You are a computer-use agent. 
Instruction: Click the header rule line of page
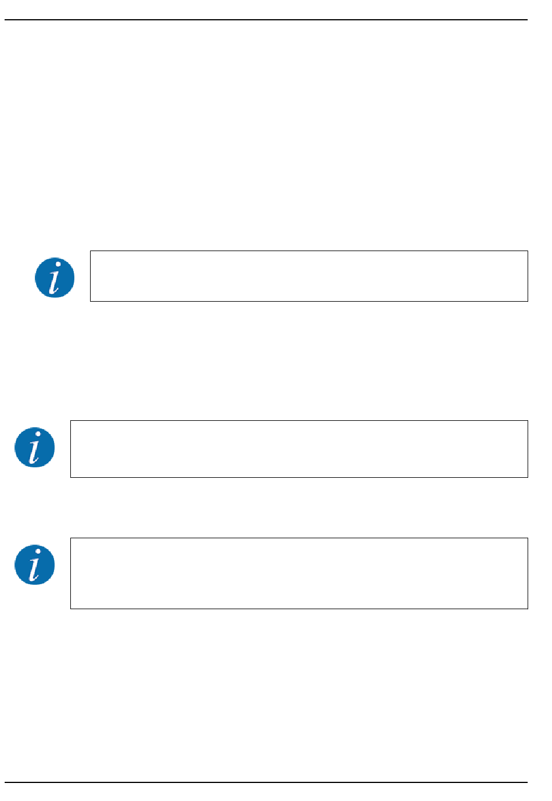coord(266,20)
